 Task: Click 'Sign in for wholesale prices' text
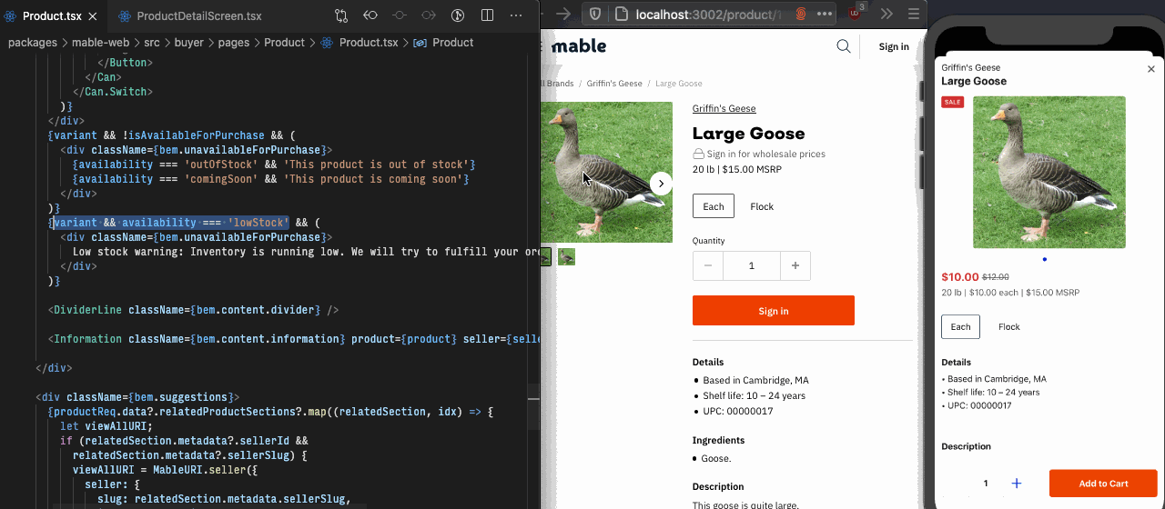[766, 155]
